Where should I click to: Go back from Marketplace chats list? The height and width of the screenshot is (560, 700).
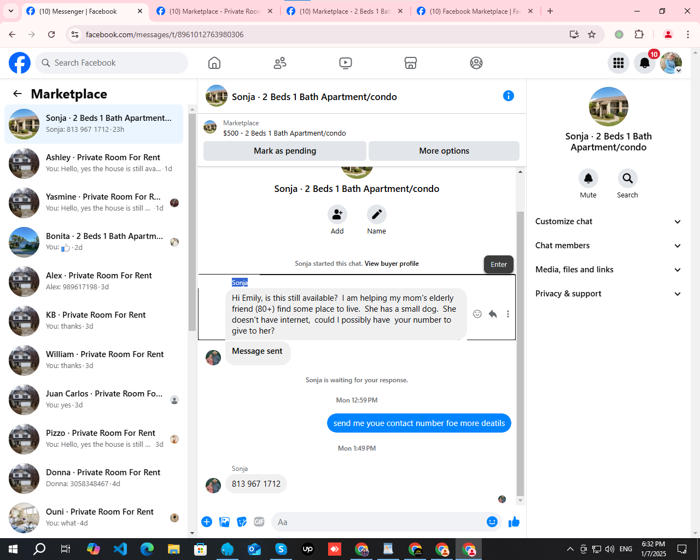(x=17, y=94)
